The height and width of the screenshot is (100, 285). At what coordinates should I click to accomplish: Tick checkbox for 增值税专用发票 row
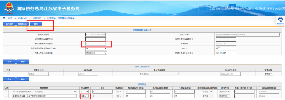pos(6,96)
